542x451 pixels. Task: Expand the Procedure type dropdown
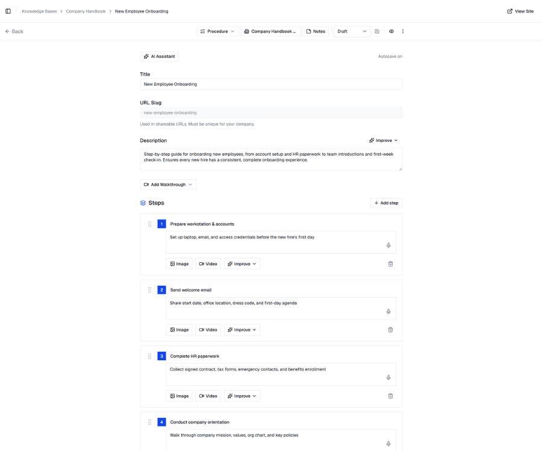click(x=217, y=31)
